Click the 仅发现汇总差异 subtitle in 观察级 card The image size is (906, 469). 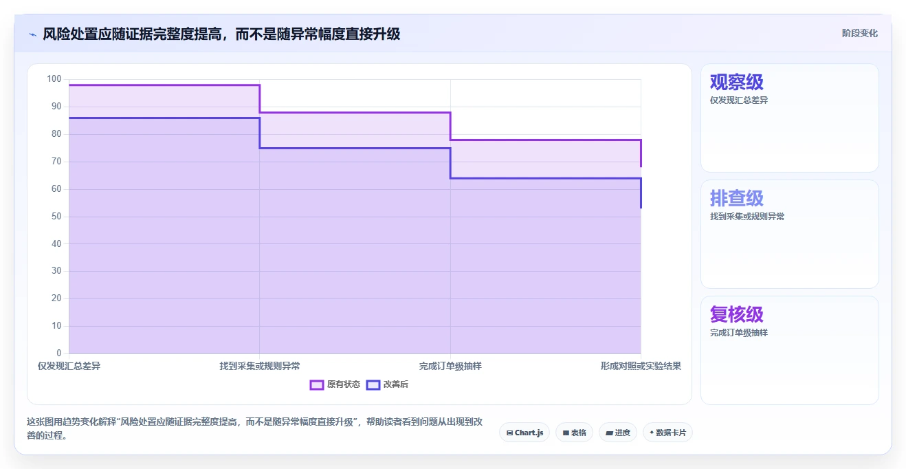coord(739,100)
